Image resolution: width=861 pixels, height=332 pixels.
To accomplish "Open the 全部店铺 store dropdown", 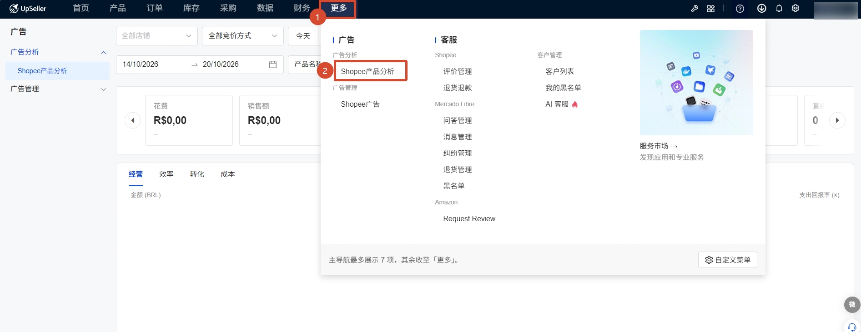I will tap(157, 36).
